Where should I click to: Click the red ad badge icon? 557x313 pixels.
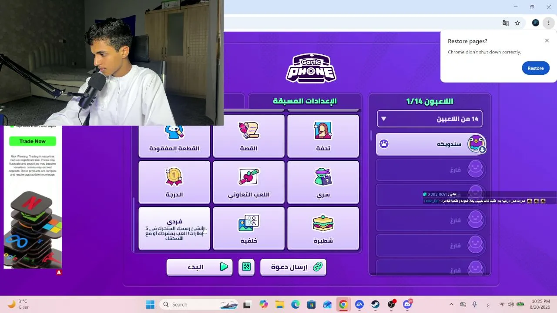click(59, 273)
